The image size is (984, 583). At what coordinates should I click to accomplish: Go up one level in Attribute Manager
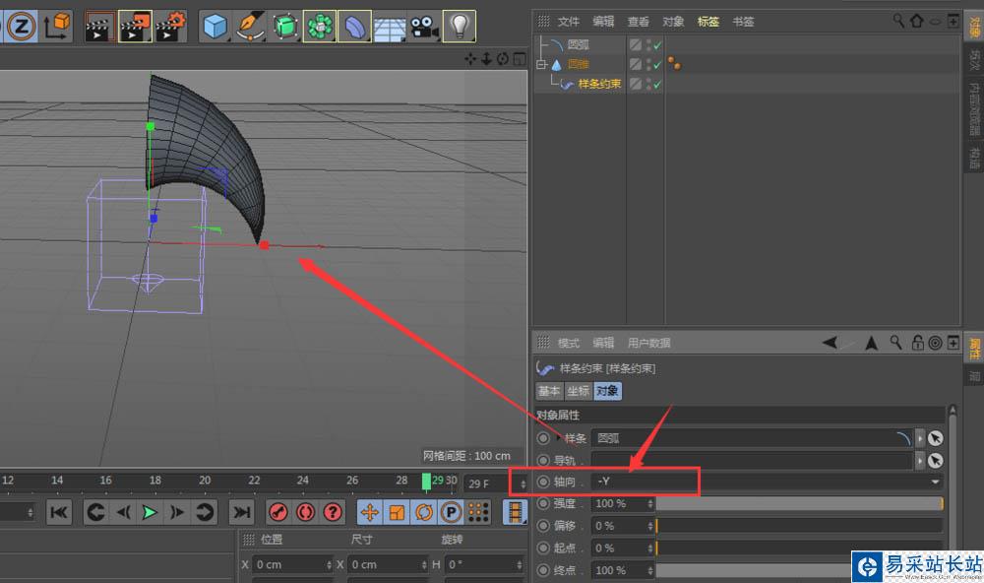[871, 343]
